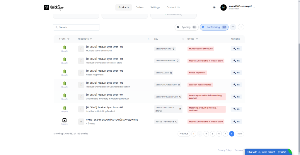Image resolution: width=300 pixels, height=155 pixels.
Task: Click the page vertical scrollbar
Action: (x=299, y=98)
